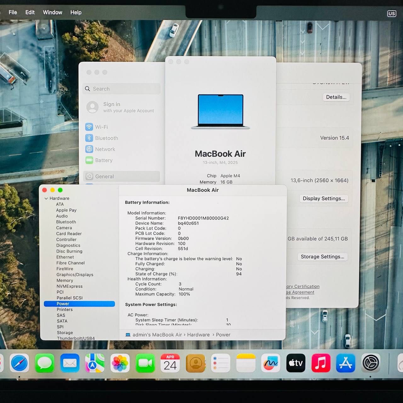The image size is (403, 403).
Task: Click computer icon in path bar
Action: pos(128,335)
